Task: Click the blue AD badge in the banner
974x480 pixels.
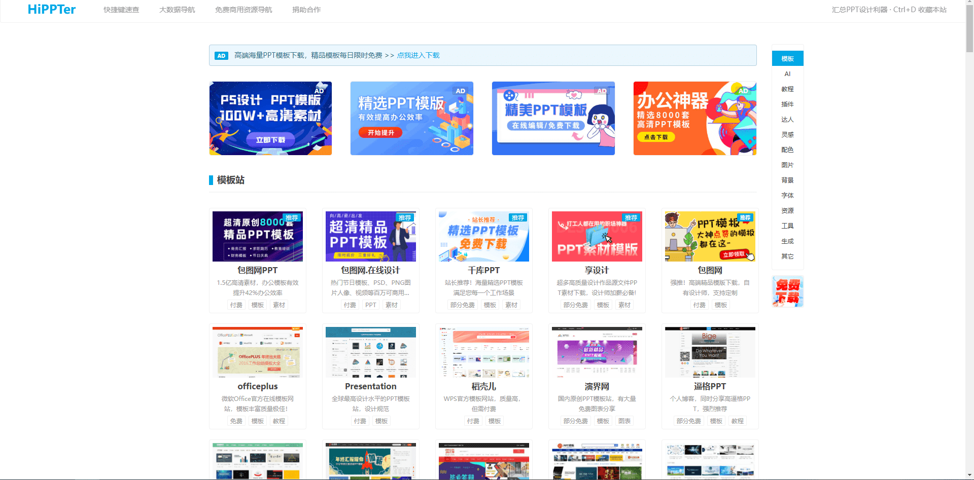Action: point(221,56)
